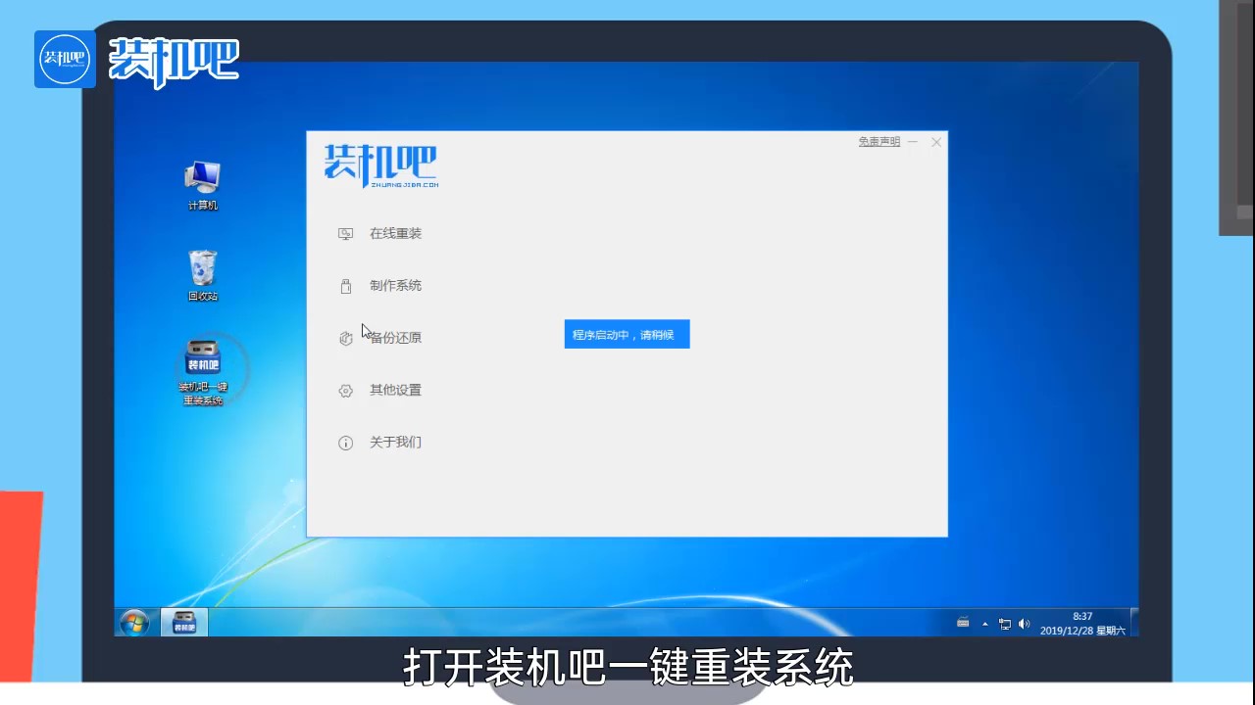Click the network status tray icon
1255x705 pixels.
point(1004,623)
